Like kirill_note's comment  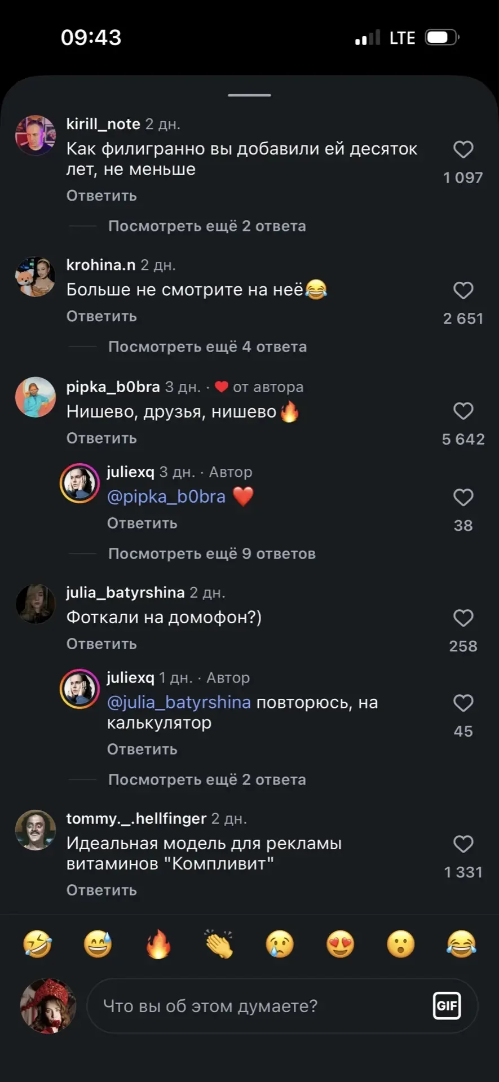coord(463,150)
